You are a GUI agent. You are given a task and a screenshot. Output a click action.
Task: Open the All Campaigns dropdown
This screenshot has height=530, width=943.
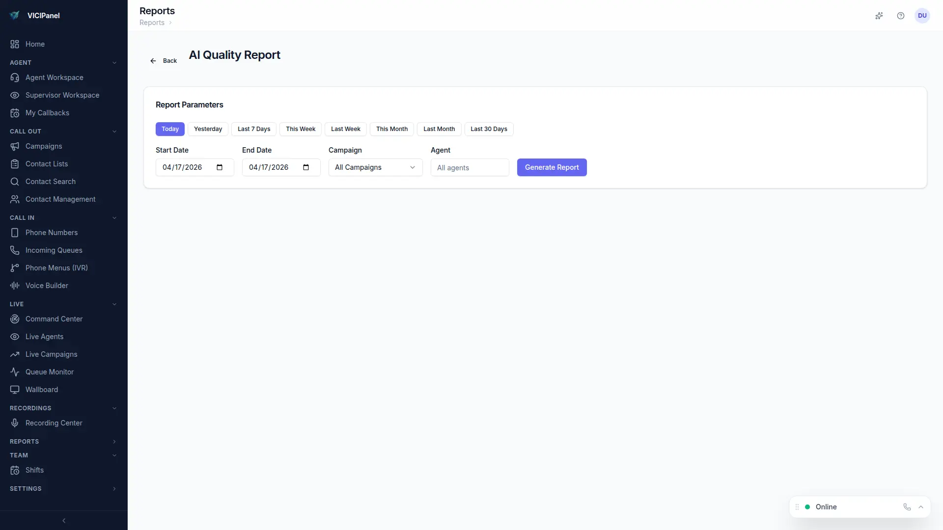coord(375,167)
